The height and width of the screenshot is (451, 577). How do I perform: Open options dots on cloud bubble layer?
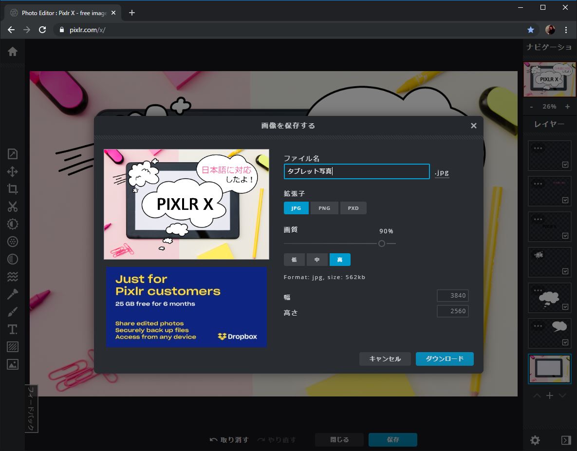(538, 290)
